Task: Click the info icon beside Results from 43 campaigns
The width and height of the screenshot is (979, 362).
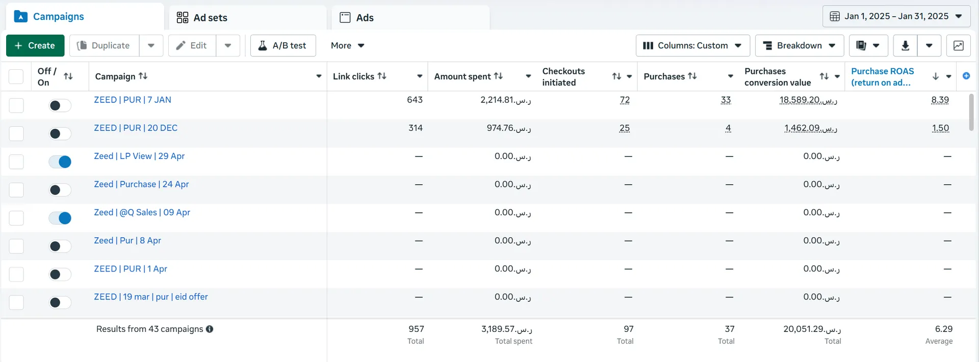Action: (210, 329)
